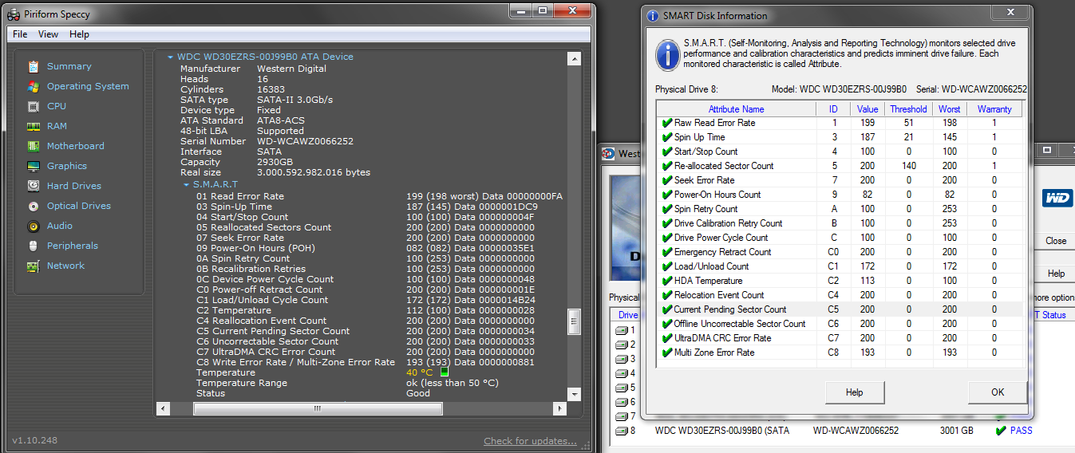
Task: Click Close button in WD diagnostics window
Action: click(1056, 241)
